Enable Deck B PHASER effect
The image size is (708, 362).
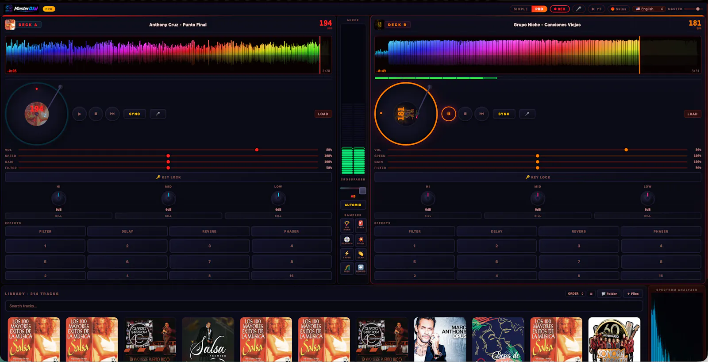tap(661, 231)
